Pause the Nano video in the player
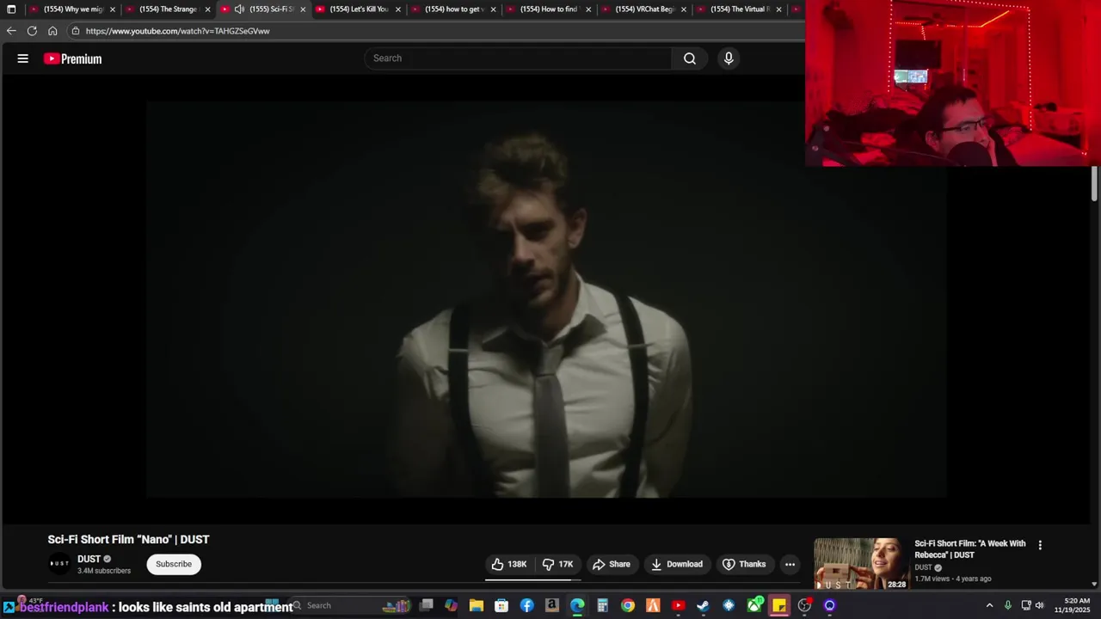Screen dimensions: 1101x619 tap(546, 299)
